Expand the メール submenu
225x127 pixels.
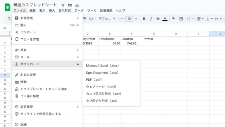(x=47, y=57)
